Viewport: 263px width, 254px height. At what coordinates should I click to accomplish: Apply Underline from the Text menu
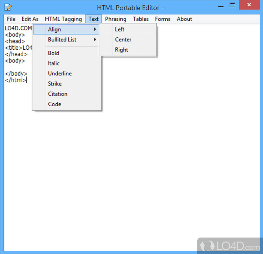pyautogui.click(x=67, y=73)
